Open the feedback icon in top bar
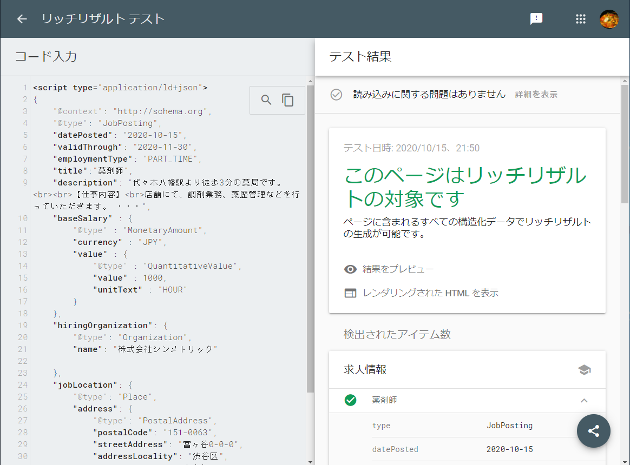 click(536, 19)
